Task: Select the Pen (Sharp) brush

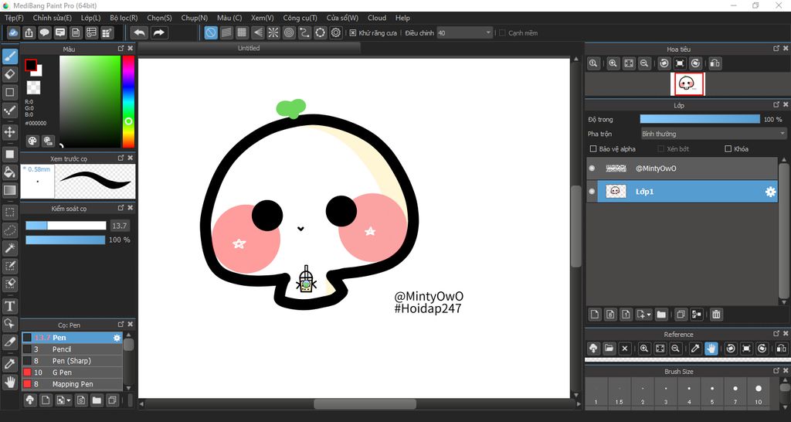Action: tap(72, 361)
